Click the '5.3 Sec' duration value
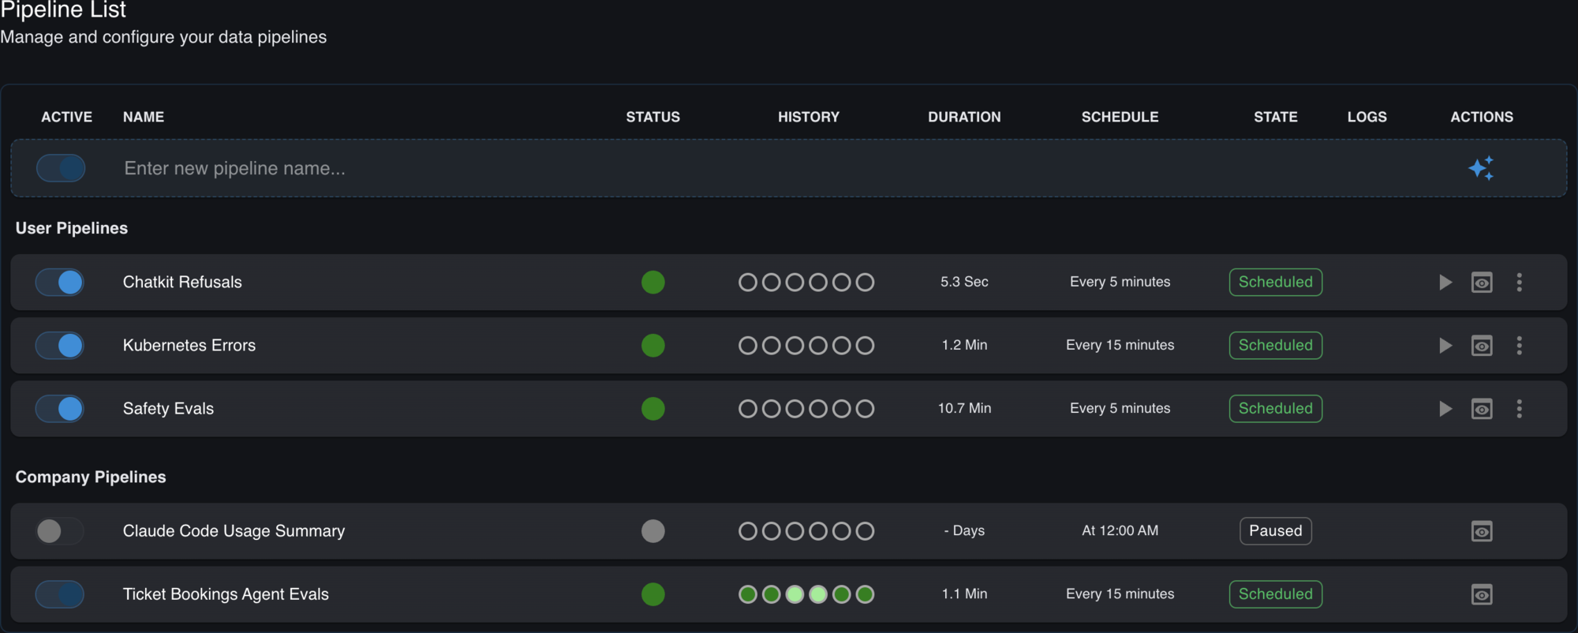1578x633 pixels. 964,282
